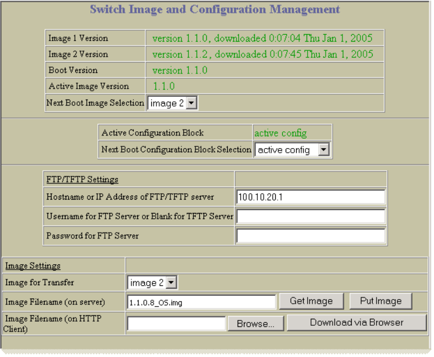Click the 'Switch Image and Configuration Management' title
The height and width of the screenshot is (357, 434).
(x=215, y=9)
